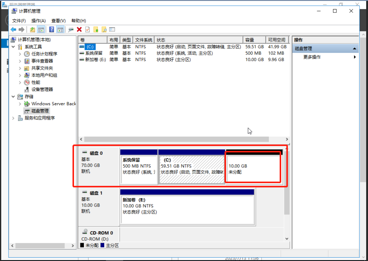Click the yellow page with green arrow icon
Screen dimensions: 368x261
[96, 30]
